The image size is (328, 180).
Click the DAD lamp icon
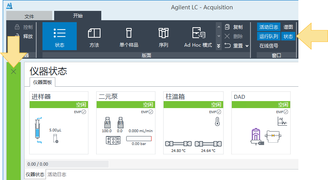(x=256, y=136)
